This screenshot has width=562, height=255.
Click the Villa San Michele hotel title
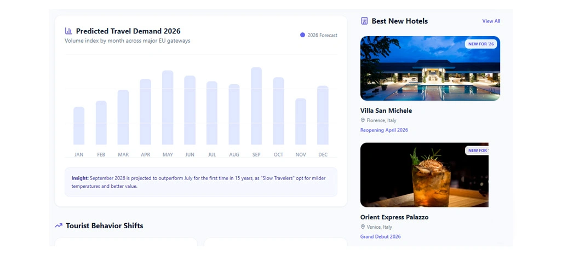[386, 111]
